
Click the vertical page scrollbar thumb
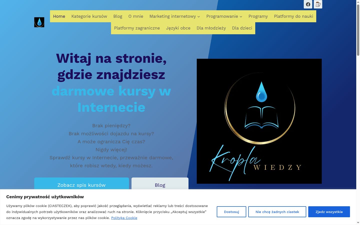click(358, 30)
